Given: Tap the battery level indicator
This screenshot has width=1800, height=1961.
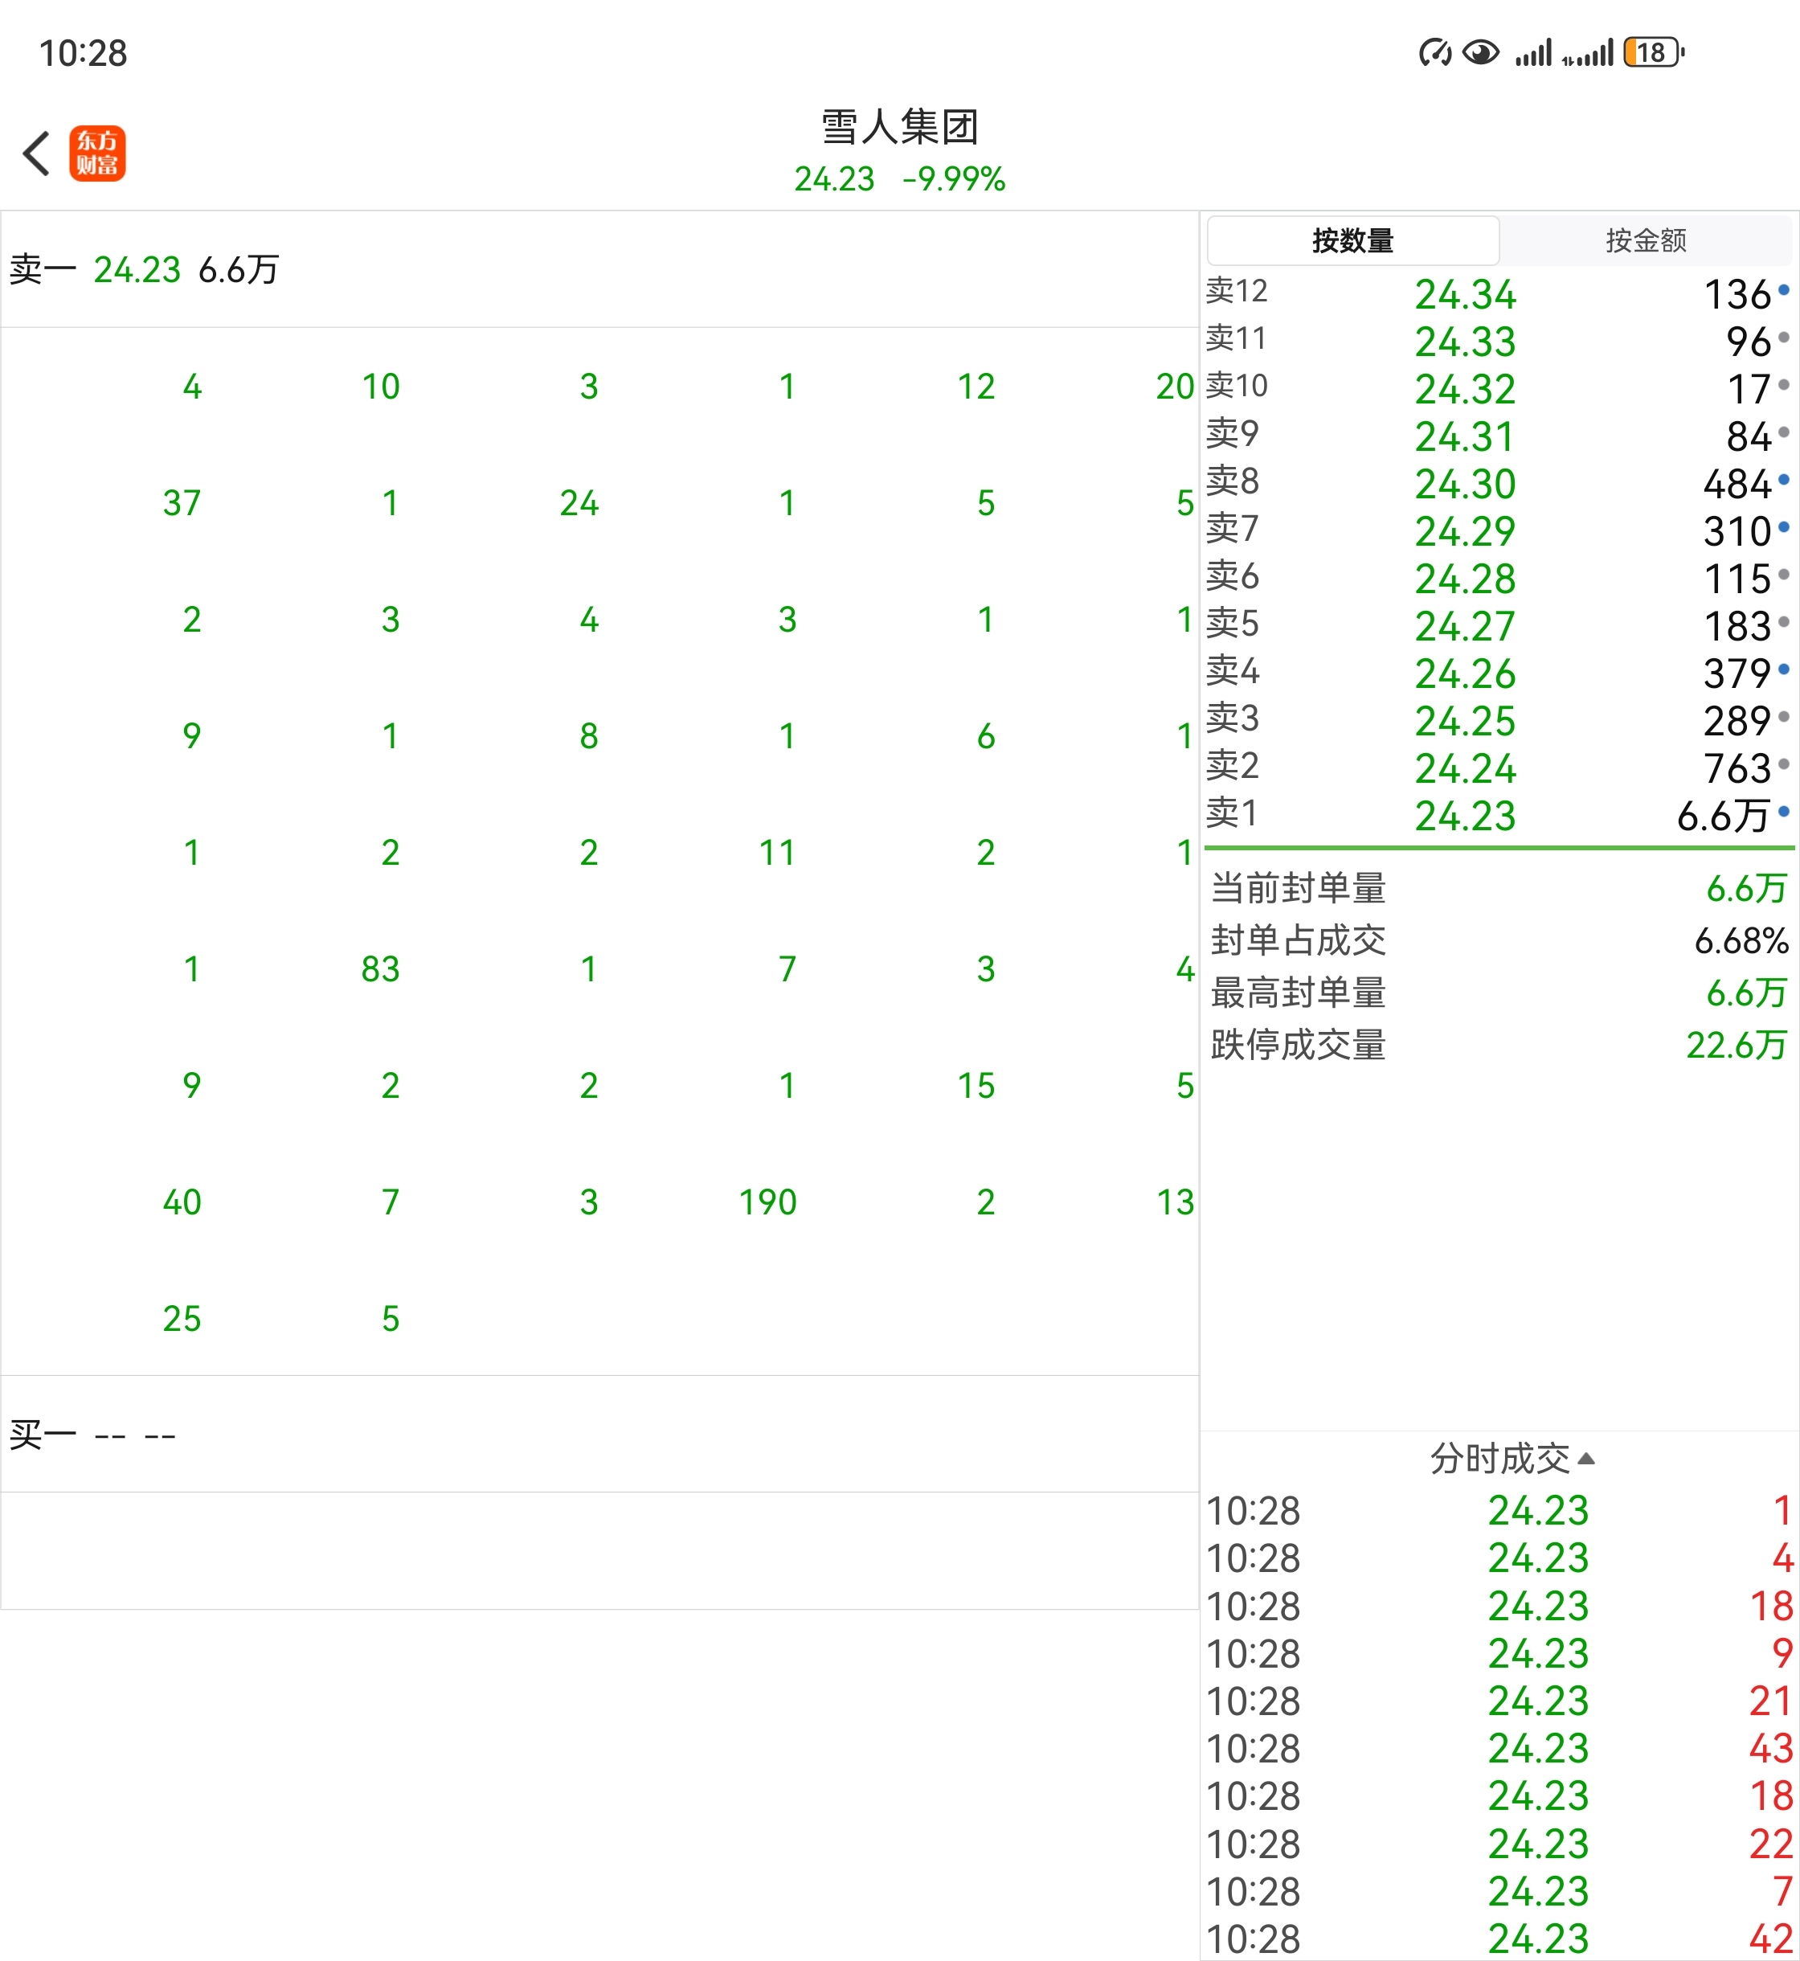Looking at the screenshot, I should tap(1653, 52).
